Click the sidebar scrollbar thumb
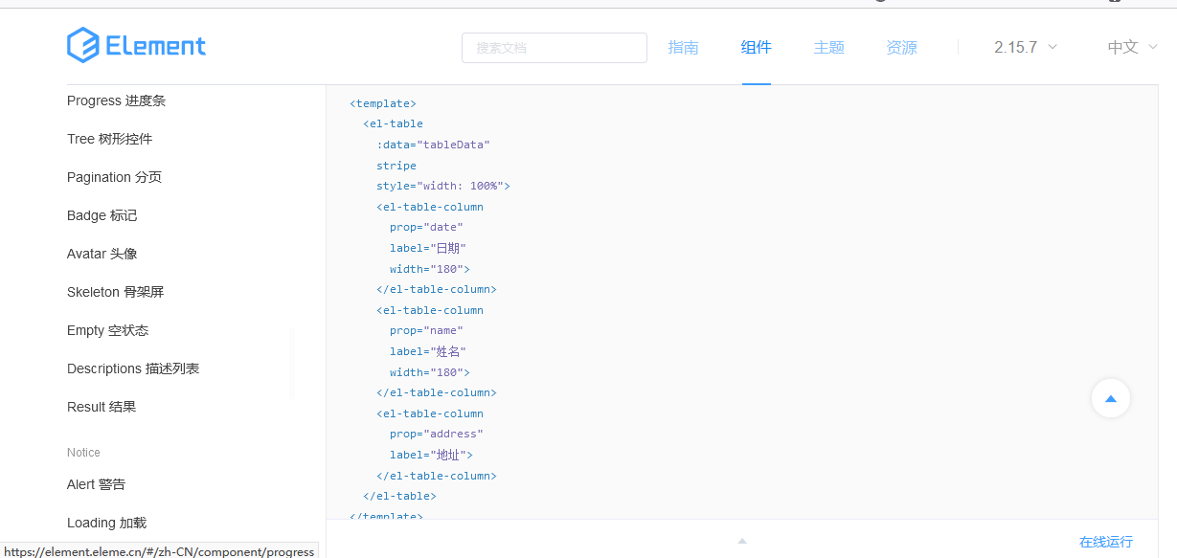This screenshot has width=1177, height=558. (x=291, y=364)
